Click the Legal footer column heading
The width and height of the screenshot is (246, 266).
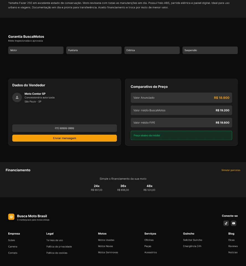click(50, 234)
